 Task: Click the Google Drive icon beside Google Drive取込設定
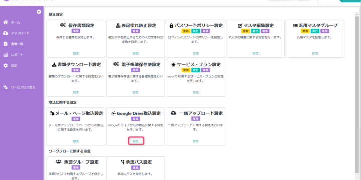[x=113, y=113]
